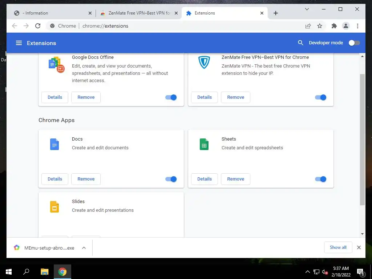The width and height of the screenshot is (372, 279).
Task: Turn off the Docs app toggle
Action: click(x=171, y=179)
